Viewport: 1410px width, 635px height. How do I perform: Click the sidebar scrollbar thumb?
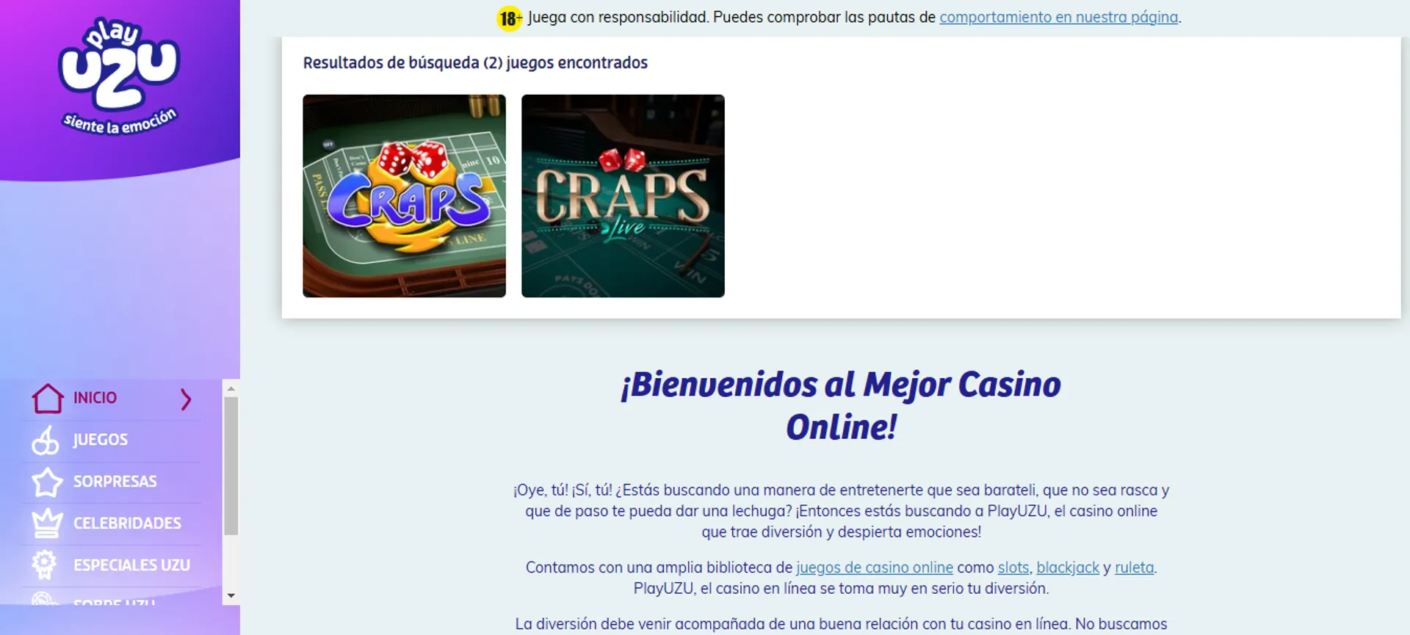tap(231, 466)
